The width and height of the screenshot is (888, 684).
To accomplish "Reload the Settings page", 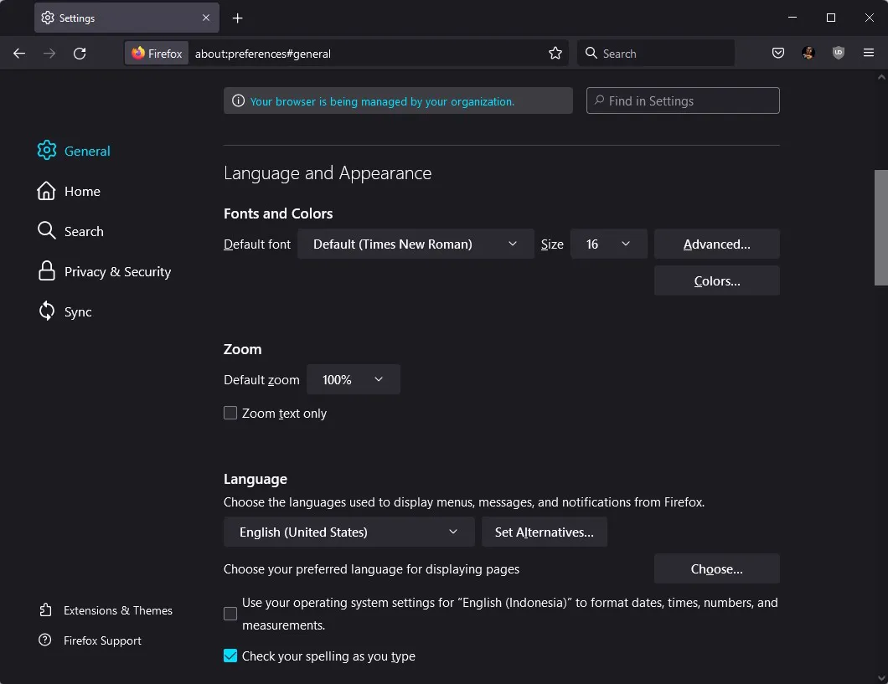I will pyautogui.click(x=80, y=53).
